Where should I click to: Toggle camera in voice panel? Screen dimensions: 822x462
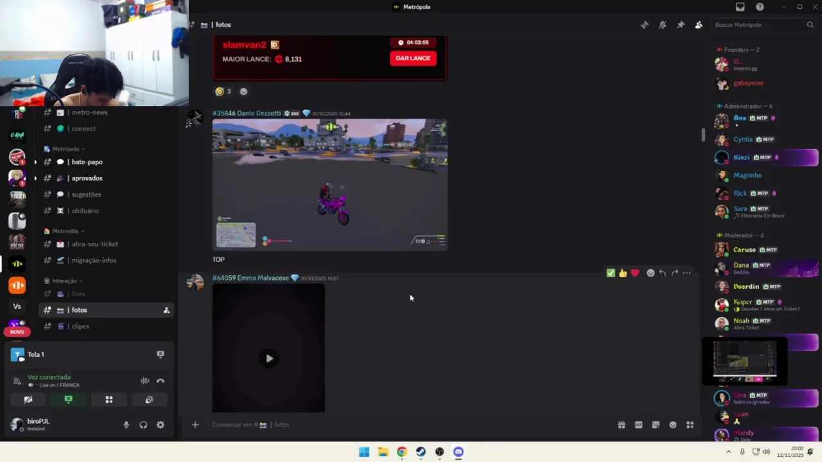28,399
